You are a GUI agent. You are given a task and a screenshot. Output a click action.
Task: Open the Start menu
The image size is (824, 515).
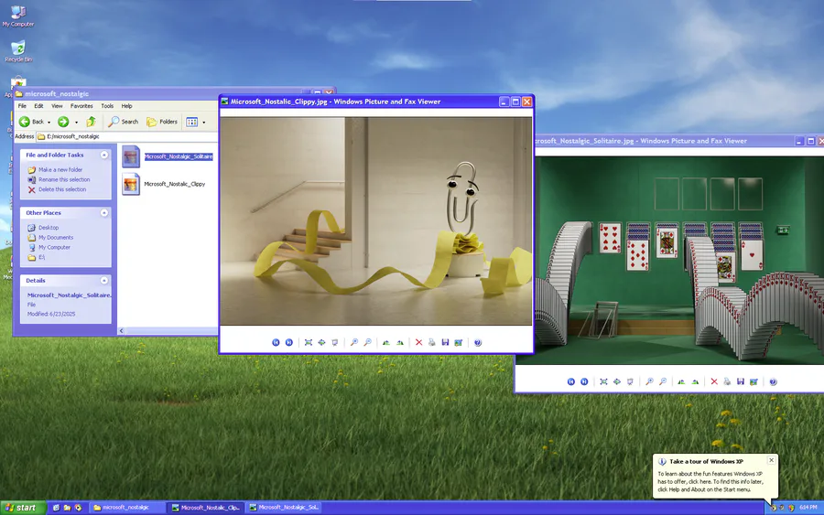[x=23, y=508]
